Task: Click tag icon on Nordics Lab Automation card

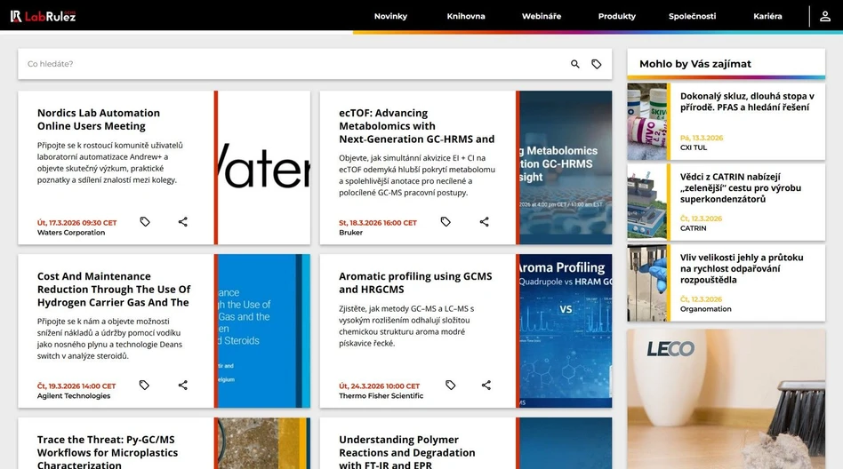Action: point(145,222)
